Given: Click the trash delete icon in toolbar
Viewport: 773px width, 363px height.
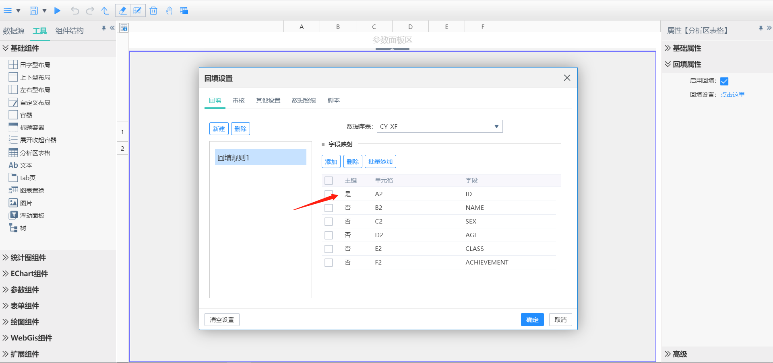Looking at the screenshot, I should pyautogui.click(x=153, y=11).
